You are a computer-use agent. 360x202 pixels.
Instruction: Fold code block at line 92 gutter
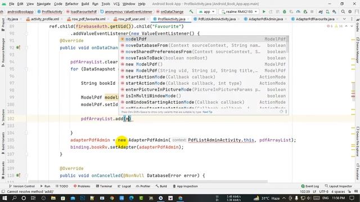pyautogui.click(x=26, y=48)
